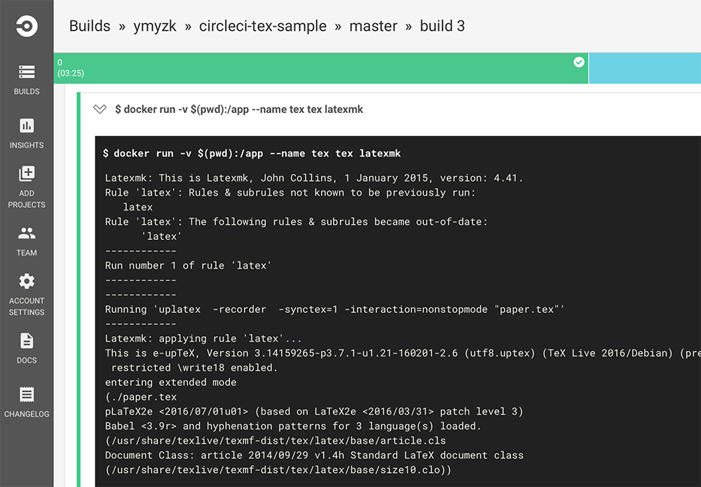Click the first breadcrumb separator chevron
701x487 pixels.
[x=122, y=26]
